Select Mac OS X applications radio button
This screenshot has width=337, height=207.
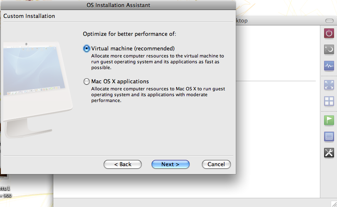[86, 82]
